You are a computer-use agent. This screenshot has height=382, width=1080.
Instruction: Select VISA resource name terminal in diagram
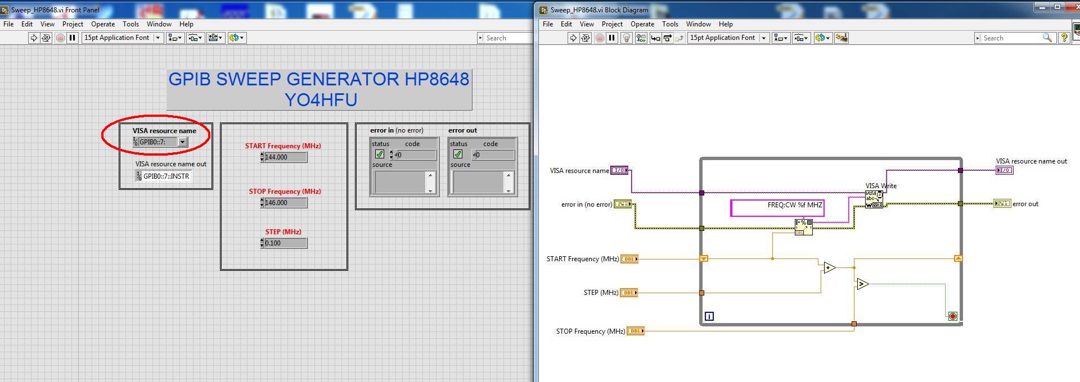coord(619,170)
